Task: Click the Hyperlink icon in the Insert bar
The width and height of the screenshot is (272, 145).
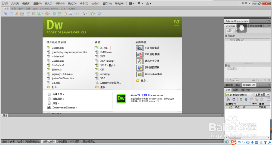Action: tap(6, 14)
